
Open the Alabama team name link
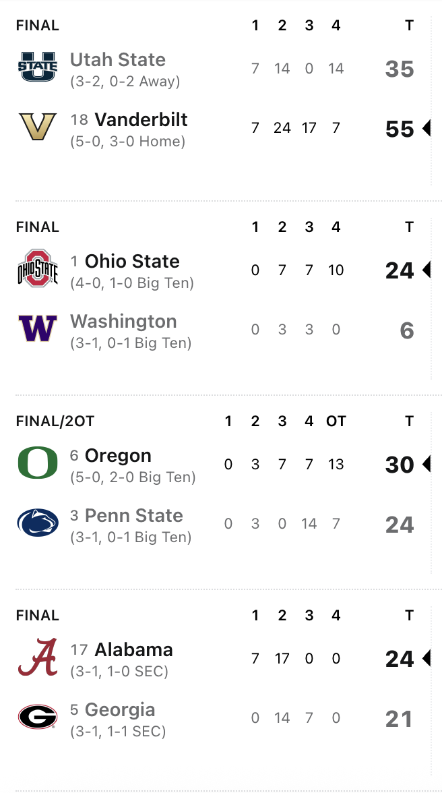point(133,650)
